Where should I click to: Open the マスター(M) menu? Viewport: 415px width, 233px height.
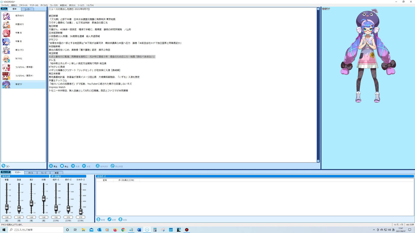tap(34, 5)
